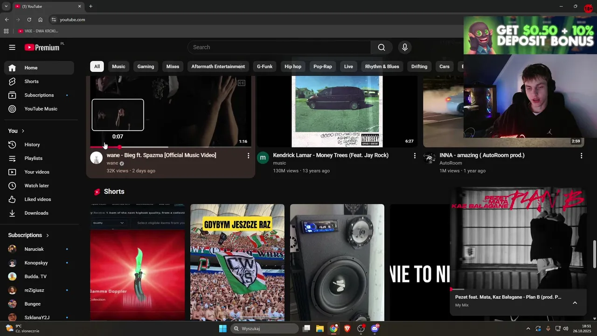The image size is (597, 336).
Task: Open Kendrick Lamar - Money Trees video title
Action: (x=331, y=155)
